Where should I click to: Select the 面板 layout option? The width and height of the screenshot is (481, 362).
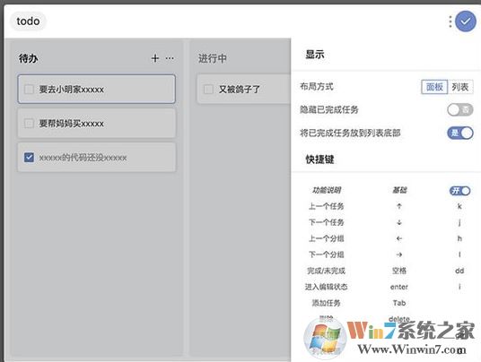tap(434, 87)
